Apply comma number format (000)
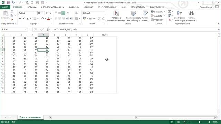The height and width of the screenshot is (124, 221). [94, 18]
